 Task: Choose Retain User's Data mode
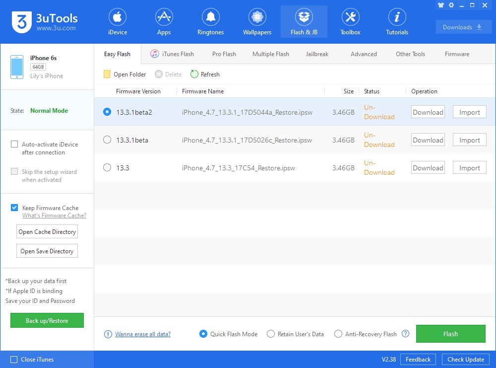pyautogui.click(x=271, y=334)
